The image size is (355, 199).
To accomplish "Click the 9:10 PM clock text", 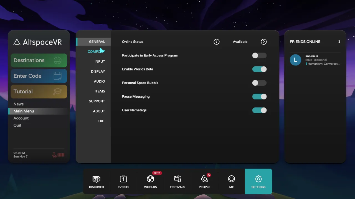I will [x=19, y=153].
